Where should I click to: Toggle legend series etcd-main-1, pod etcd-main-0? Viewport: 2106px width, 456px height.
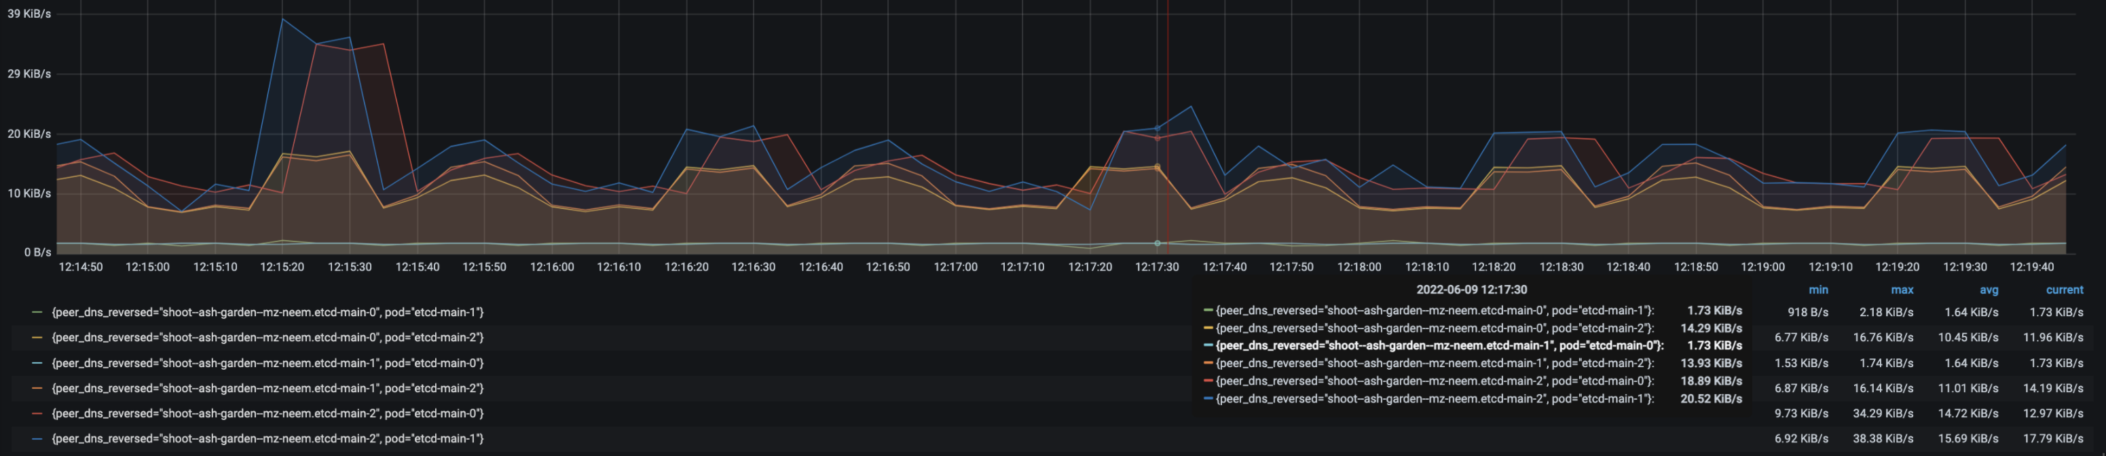[x=267, y=363]
